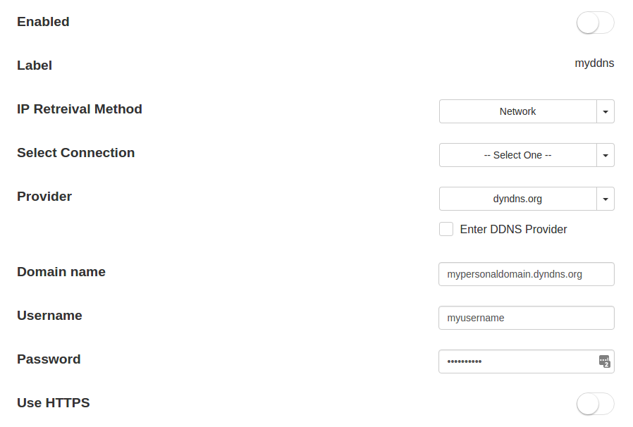
Task: Click the caret arrow beside dyndns.org
Action: (606, 199)
